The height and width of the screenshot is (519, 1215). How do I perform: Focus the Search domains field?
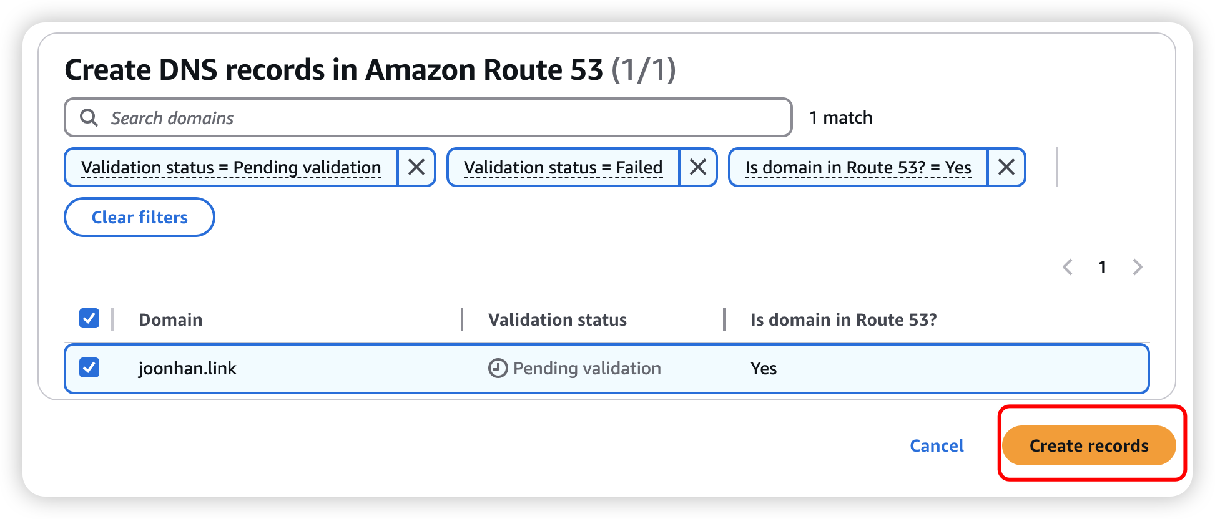[437, 118]
